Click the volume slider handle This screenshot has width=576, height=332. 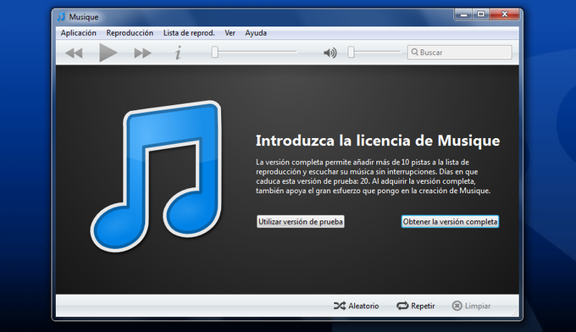352,53
